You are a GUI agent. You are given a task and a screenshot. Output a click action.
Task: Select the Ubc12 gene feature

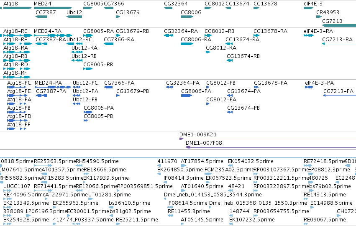tap(74, 17)
